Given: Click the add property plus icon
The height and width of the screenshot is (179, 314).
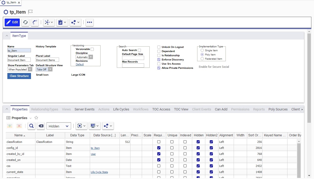Looking at the screenshot, I should [x=9, y=126].
